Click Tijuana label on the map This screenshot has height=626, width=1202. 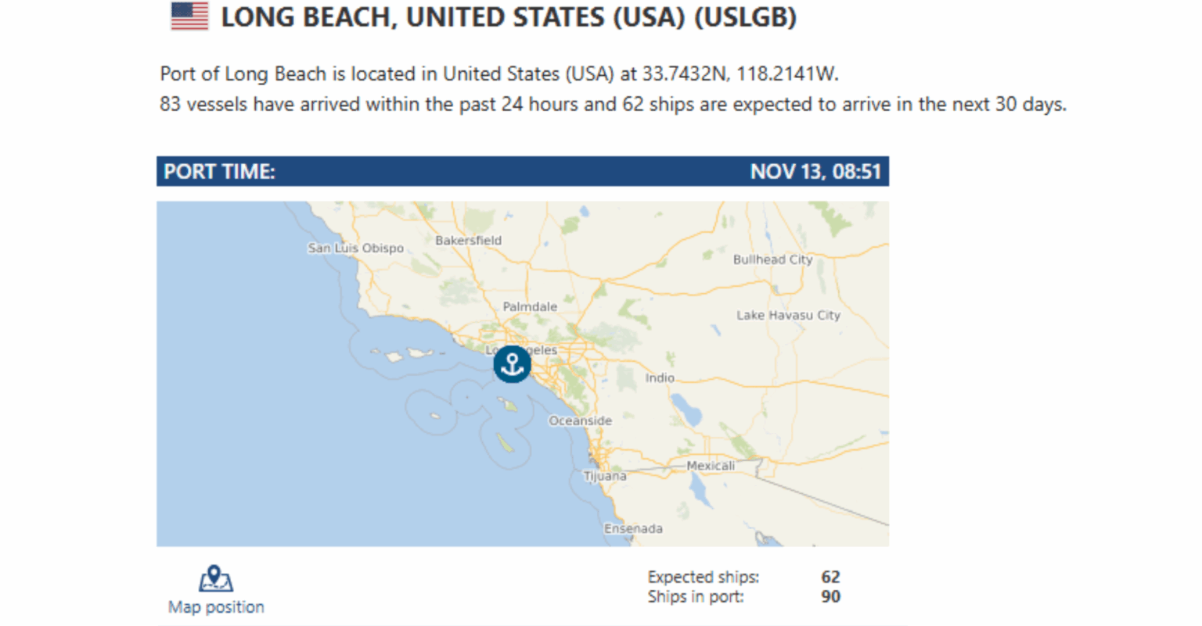point(605,476)
